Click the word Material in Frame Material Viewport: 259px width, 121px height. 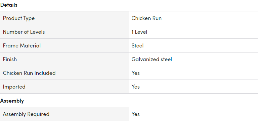click(30, 45)
